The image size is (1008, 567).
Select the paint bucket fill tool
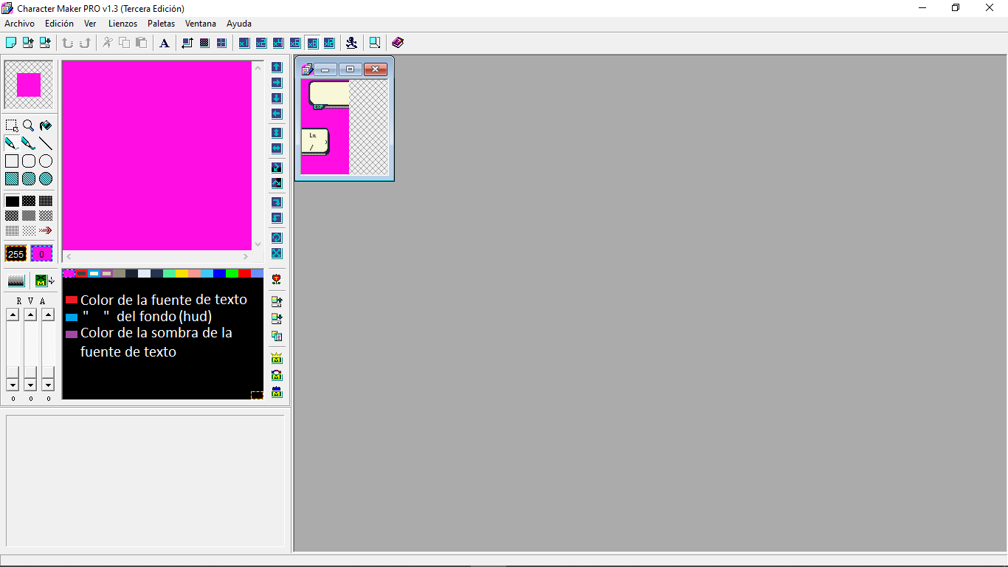(x=46, y=126)
